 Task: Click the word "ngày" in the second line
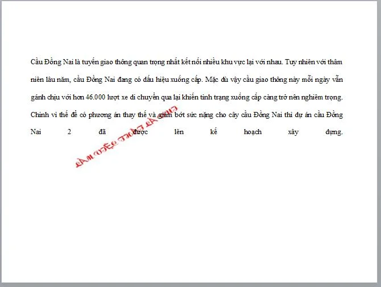point(322,80)
